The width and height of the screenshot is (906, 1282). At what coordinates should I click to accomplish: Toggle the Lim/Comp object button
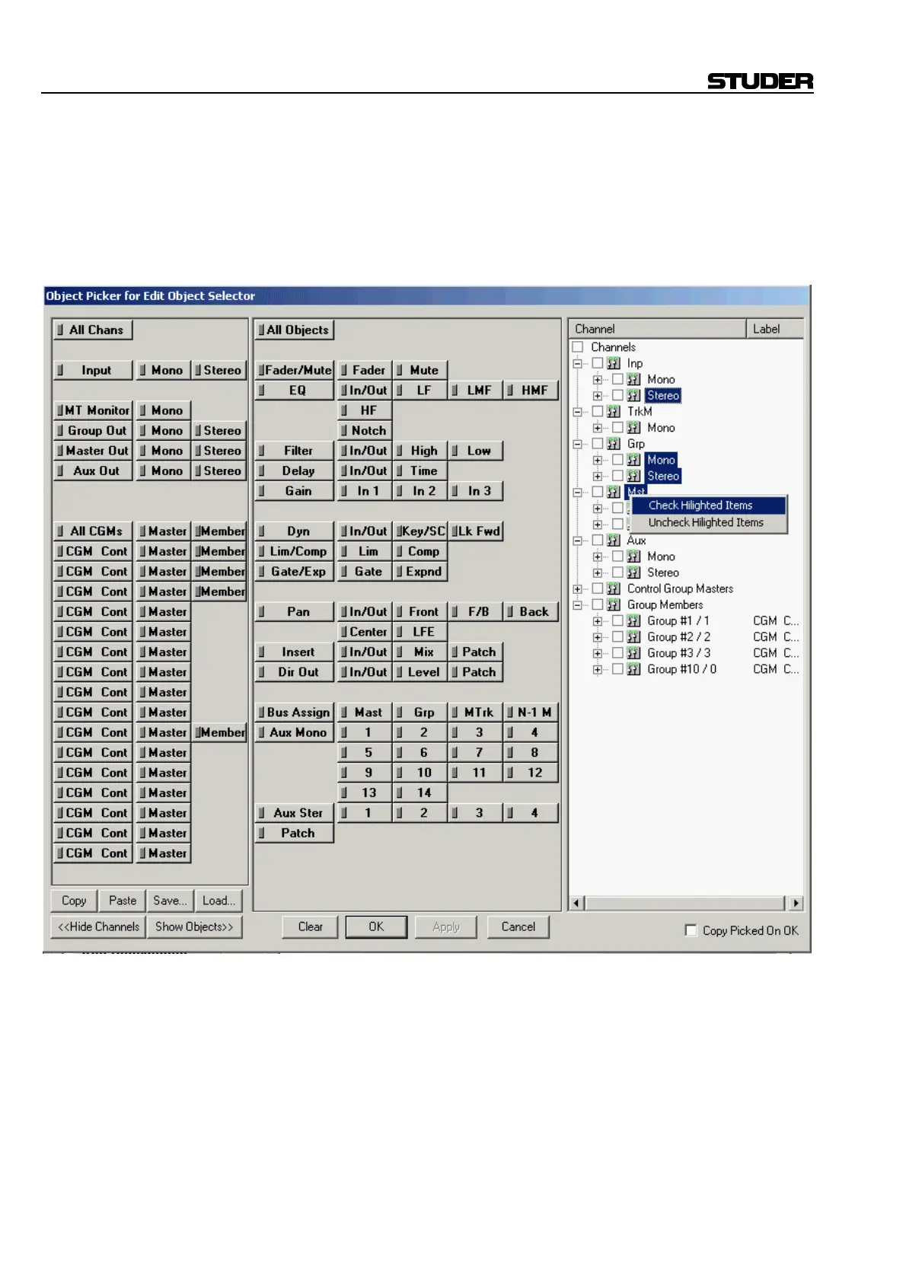(x=294, y=551)
